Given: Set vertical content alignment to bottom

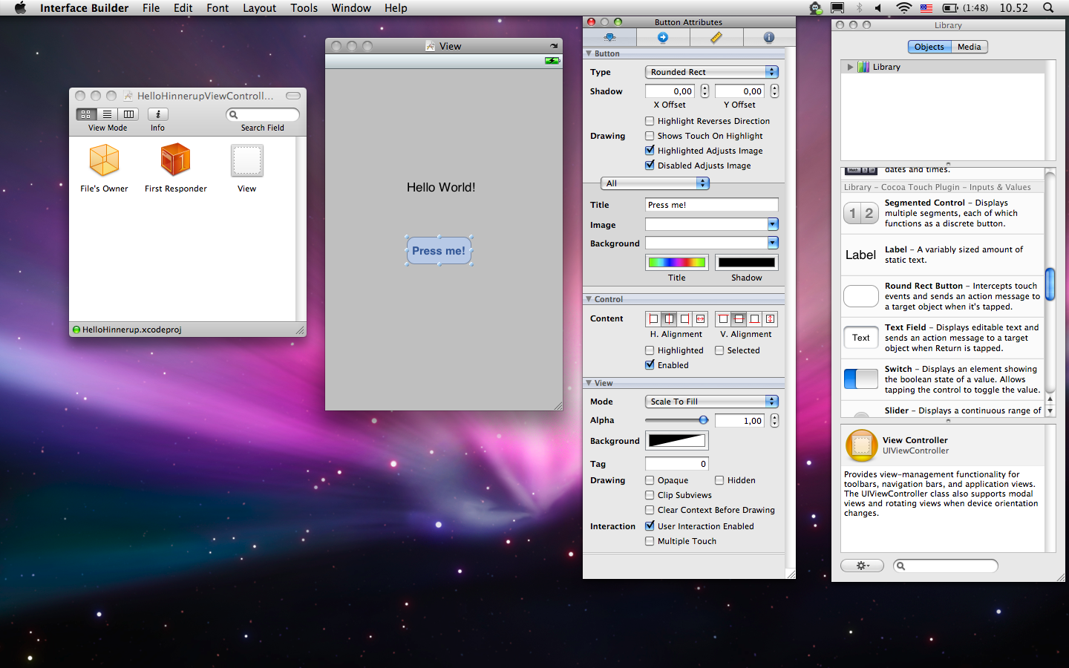Looking at the screenshot, I should [x=754, y=319].
